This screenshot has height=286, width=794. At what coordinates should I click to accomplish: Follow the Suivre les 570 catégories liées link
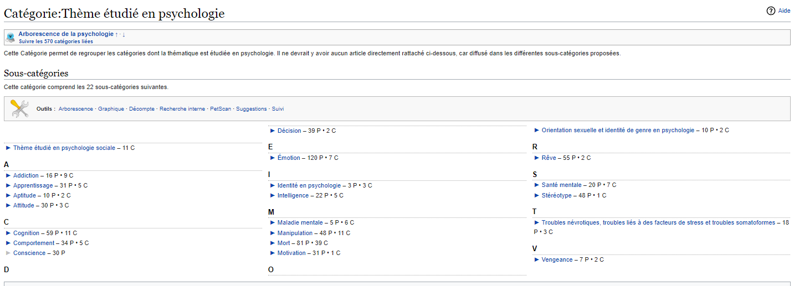click(56, 41)
